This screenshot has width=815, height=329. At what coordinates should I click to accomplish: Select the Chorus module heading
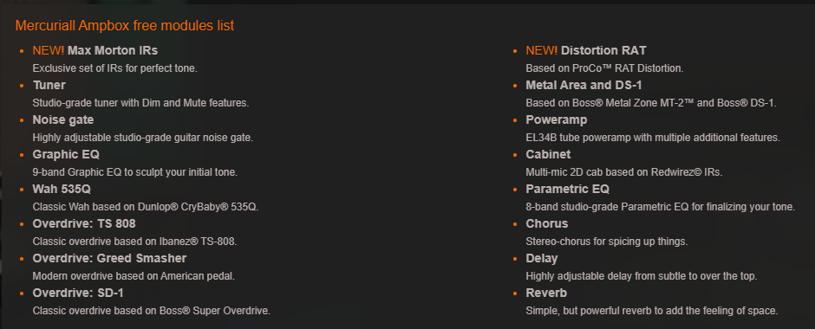point(547,223)
